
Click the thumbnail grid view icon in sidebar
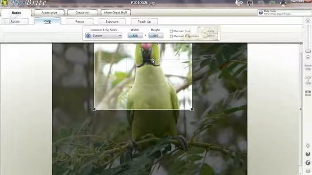pyautogui.click(x=308, y=93)
